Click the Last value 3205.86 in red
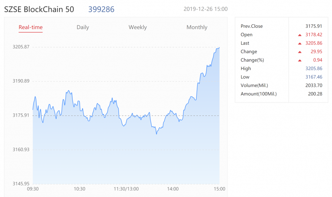This screenshot has width=332, height=197. [314, 43]
